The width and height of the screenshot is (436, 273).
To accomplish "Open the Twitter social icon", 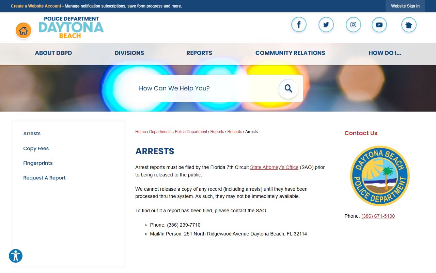I will point(326,25).
